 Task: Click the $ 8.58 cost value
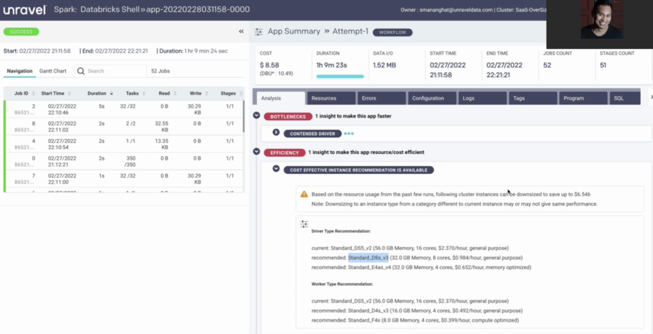(x=270, y=66)
